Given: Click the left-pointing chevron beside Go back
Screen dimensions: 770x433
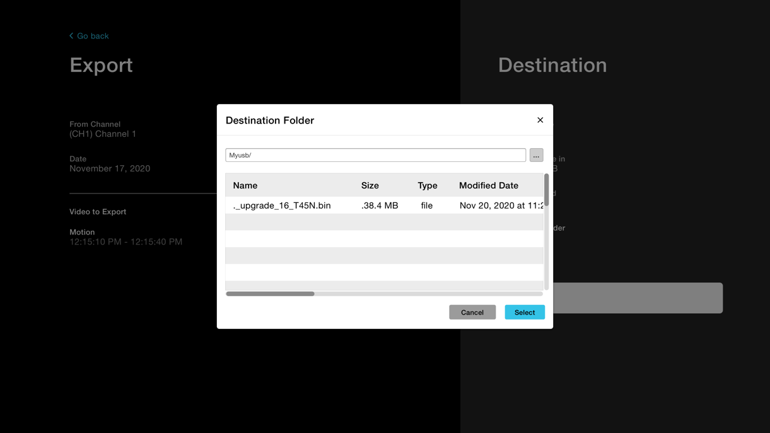Looking at the screenshot, I should click(x=70, y=36).
